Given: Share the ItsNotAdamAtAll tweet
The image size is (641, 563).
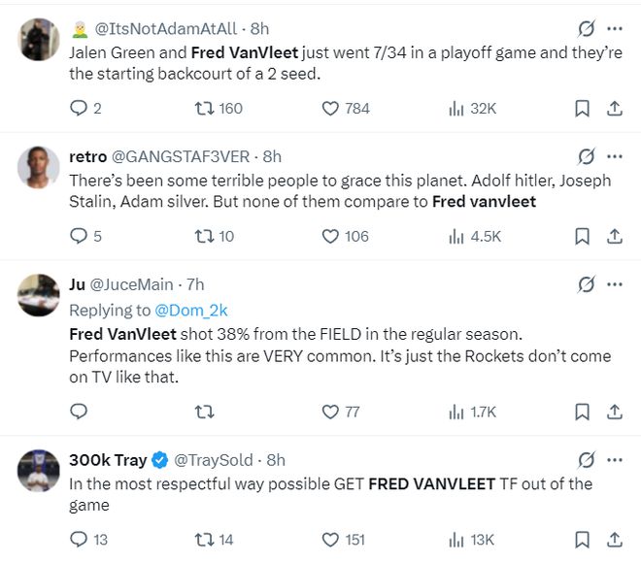Looking at the screenshot, I should [614, 109].
